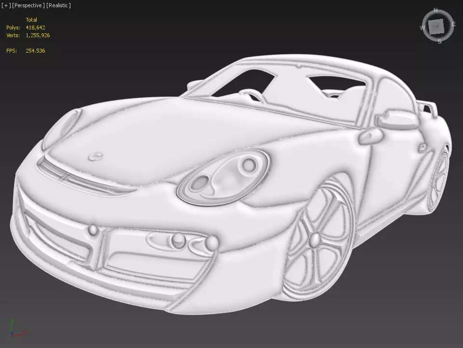Click the S compass direction on ViewCube
463x348 pixels.
point(440,42)
